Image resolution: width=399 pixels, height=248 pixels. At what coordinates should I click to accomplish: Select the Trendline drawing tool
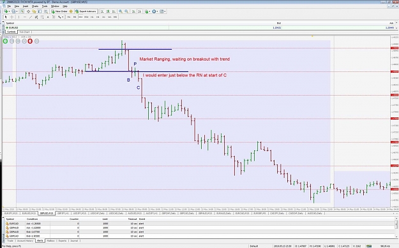(x=31, y=17)
